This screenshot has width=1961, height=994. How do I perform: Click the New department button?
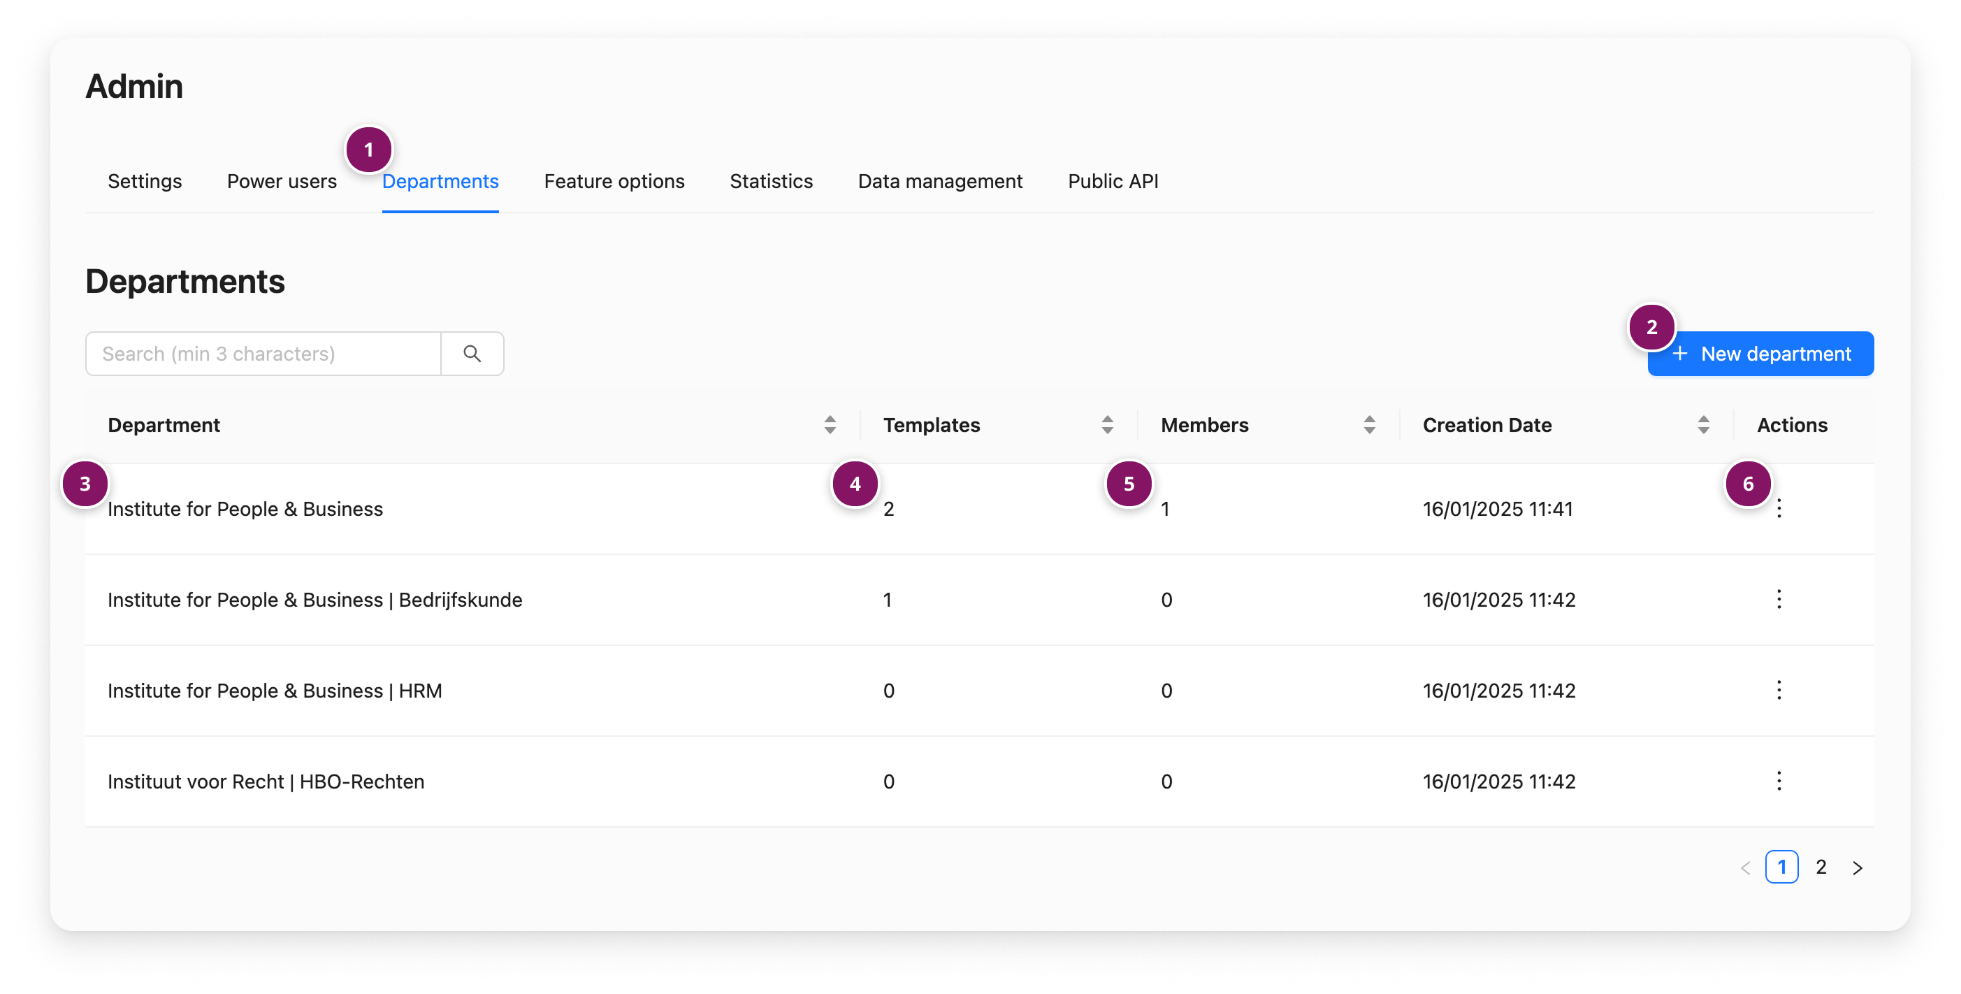(1760, 354)
